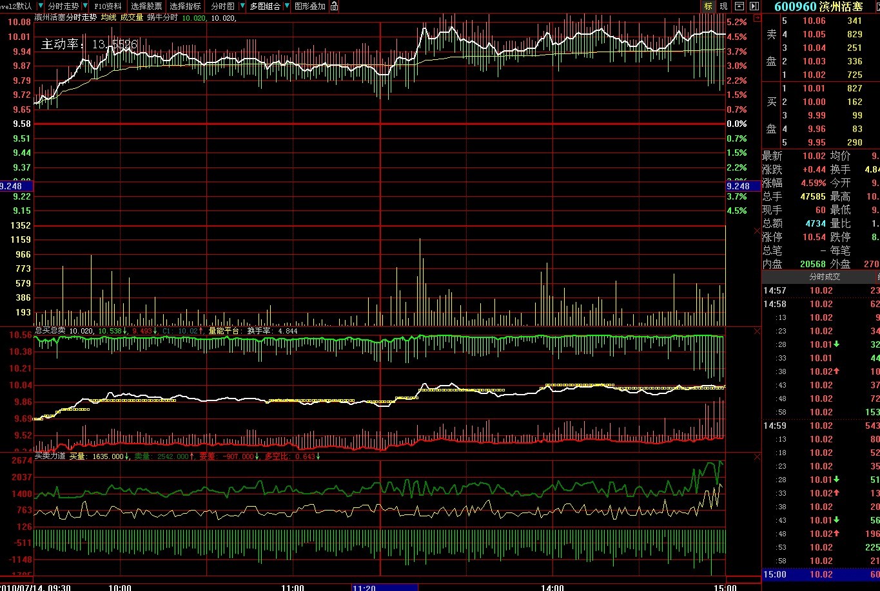Viewport: 880px width, 591px height.
Task: Click the 蜗牛分时 legend label
Action: [x=162, y=18]
